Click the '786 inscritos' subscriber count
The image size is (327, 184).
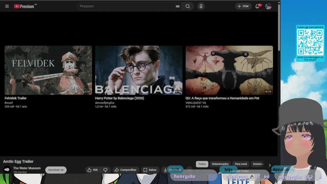[20, 172]
